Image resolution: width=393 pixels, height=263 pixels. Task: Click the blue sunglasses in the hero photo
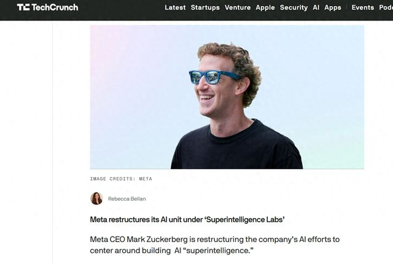[212, 77]
